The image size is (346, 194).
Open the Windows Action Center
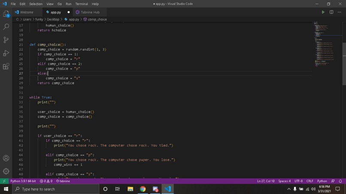[x=337, y=189]
